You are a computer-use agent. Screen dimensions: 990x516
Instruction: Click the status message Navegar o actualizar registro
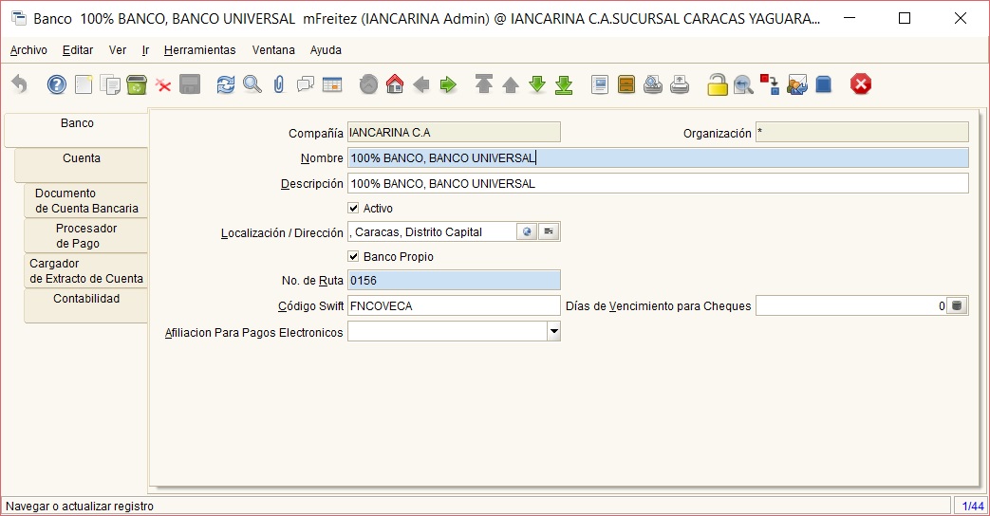click(x=80, y=506)
